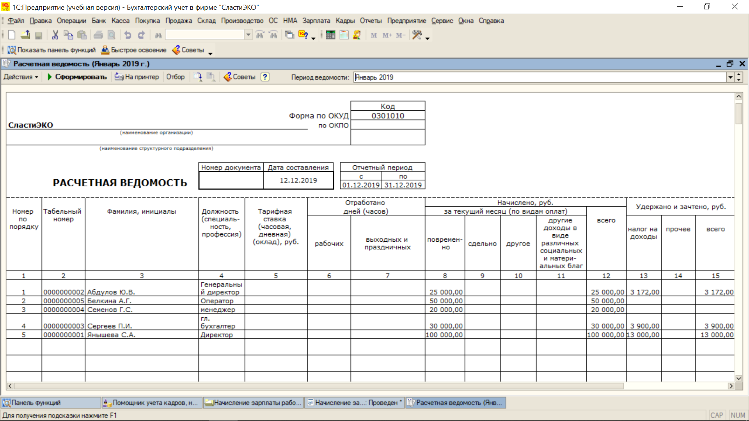Screen dimensions: 749x421
Task: Click the На принтер button
Action: pos(137,77)
